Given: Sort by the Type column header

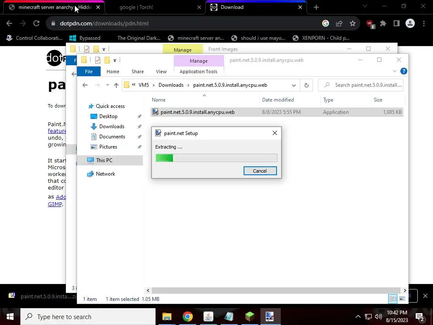Looking at the screenshot, I should (x=328, y=100).
